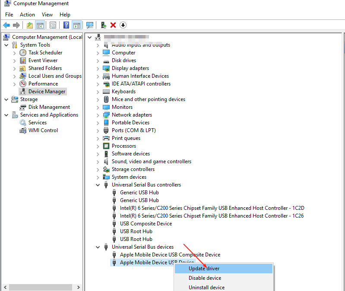Select Computer Management (Local) root node
Image resolution: width=345 pixels, height=291 pixels.
click(47, 37)
